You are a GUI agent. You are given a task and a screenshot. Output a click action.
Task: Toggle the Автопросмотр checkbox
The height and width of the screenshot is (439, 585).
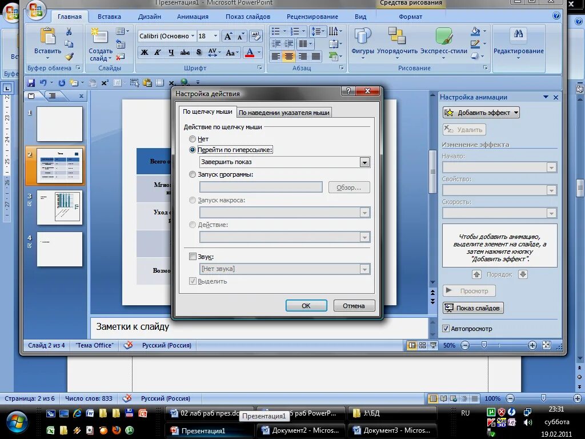446,329
